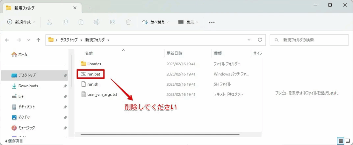Click the Rename icon in toolbar
Image resolution: width=353 pixels, height=145 pixels.
[97, 22]
